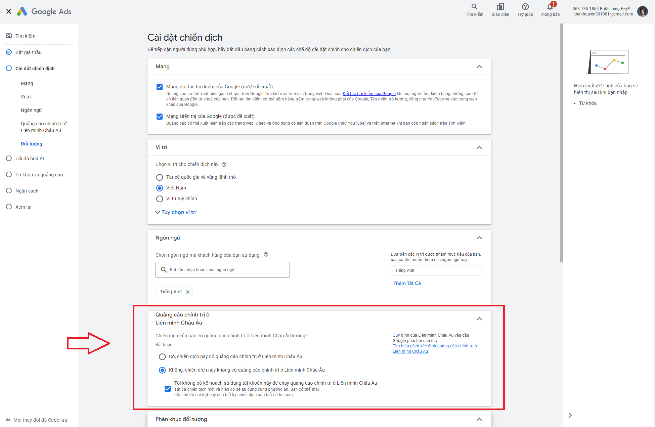Collapse the Vị trí section
Image resolution: width=655 pixels, height=427 pixels.
click(x=479, y=147)
